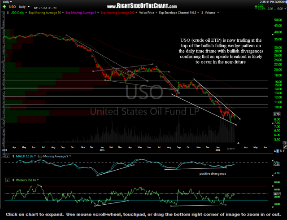Click the 20.00 price axis label

pyautogui.click(x=278, y=70)
